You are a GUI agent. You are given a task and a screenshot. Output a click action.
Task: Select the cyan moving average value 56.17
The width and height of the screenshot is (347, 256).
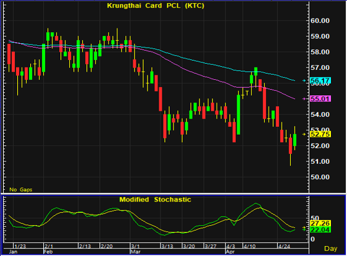(320, 80)
